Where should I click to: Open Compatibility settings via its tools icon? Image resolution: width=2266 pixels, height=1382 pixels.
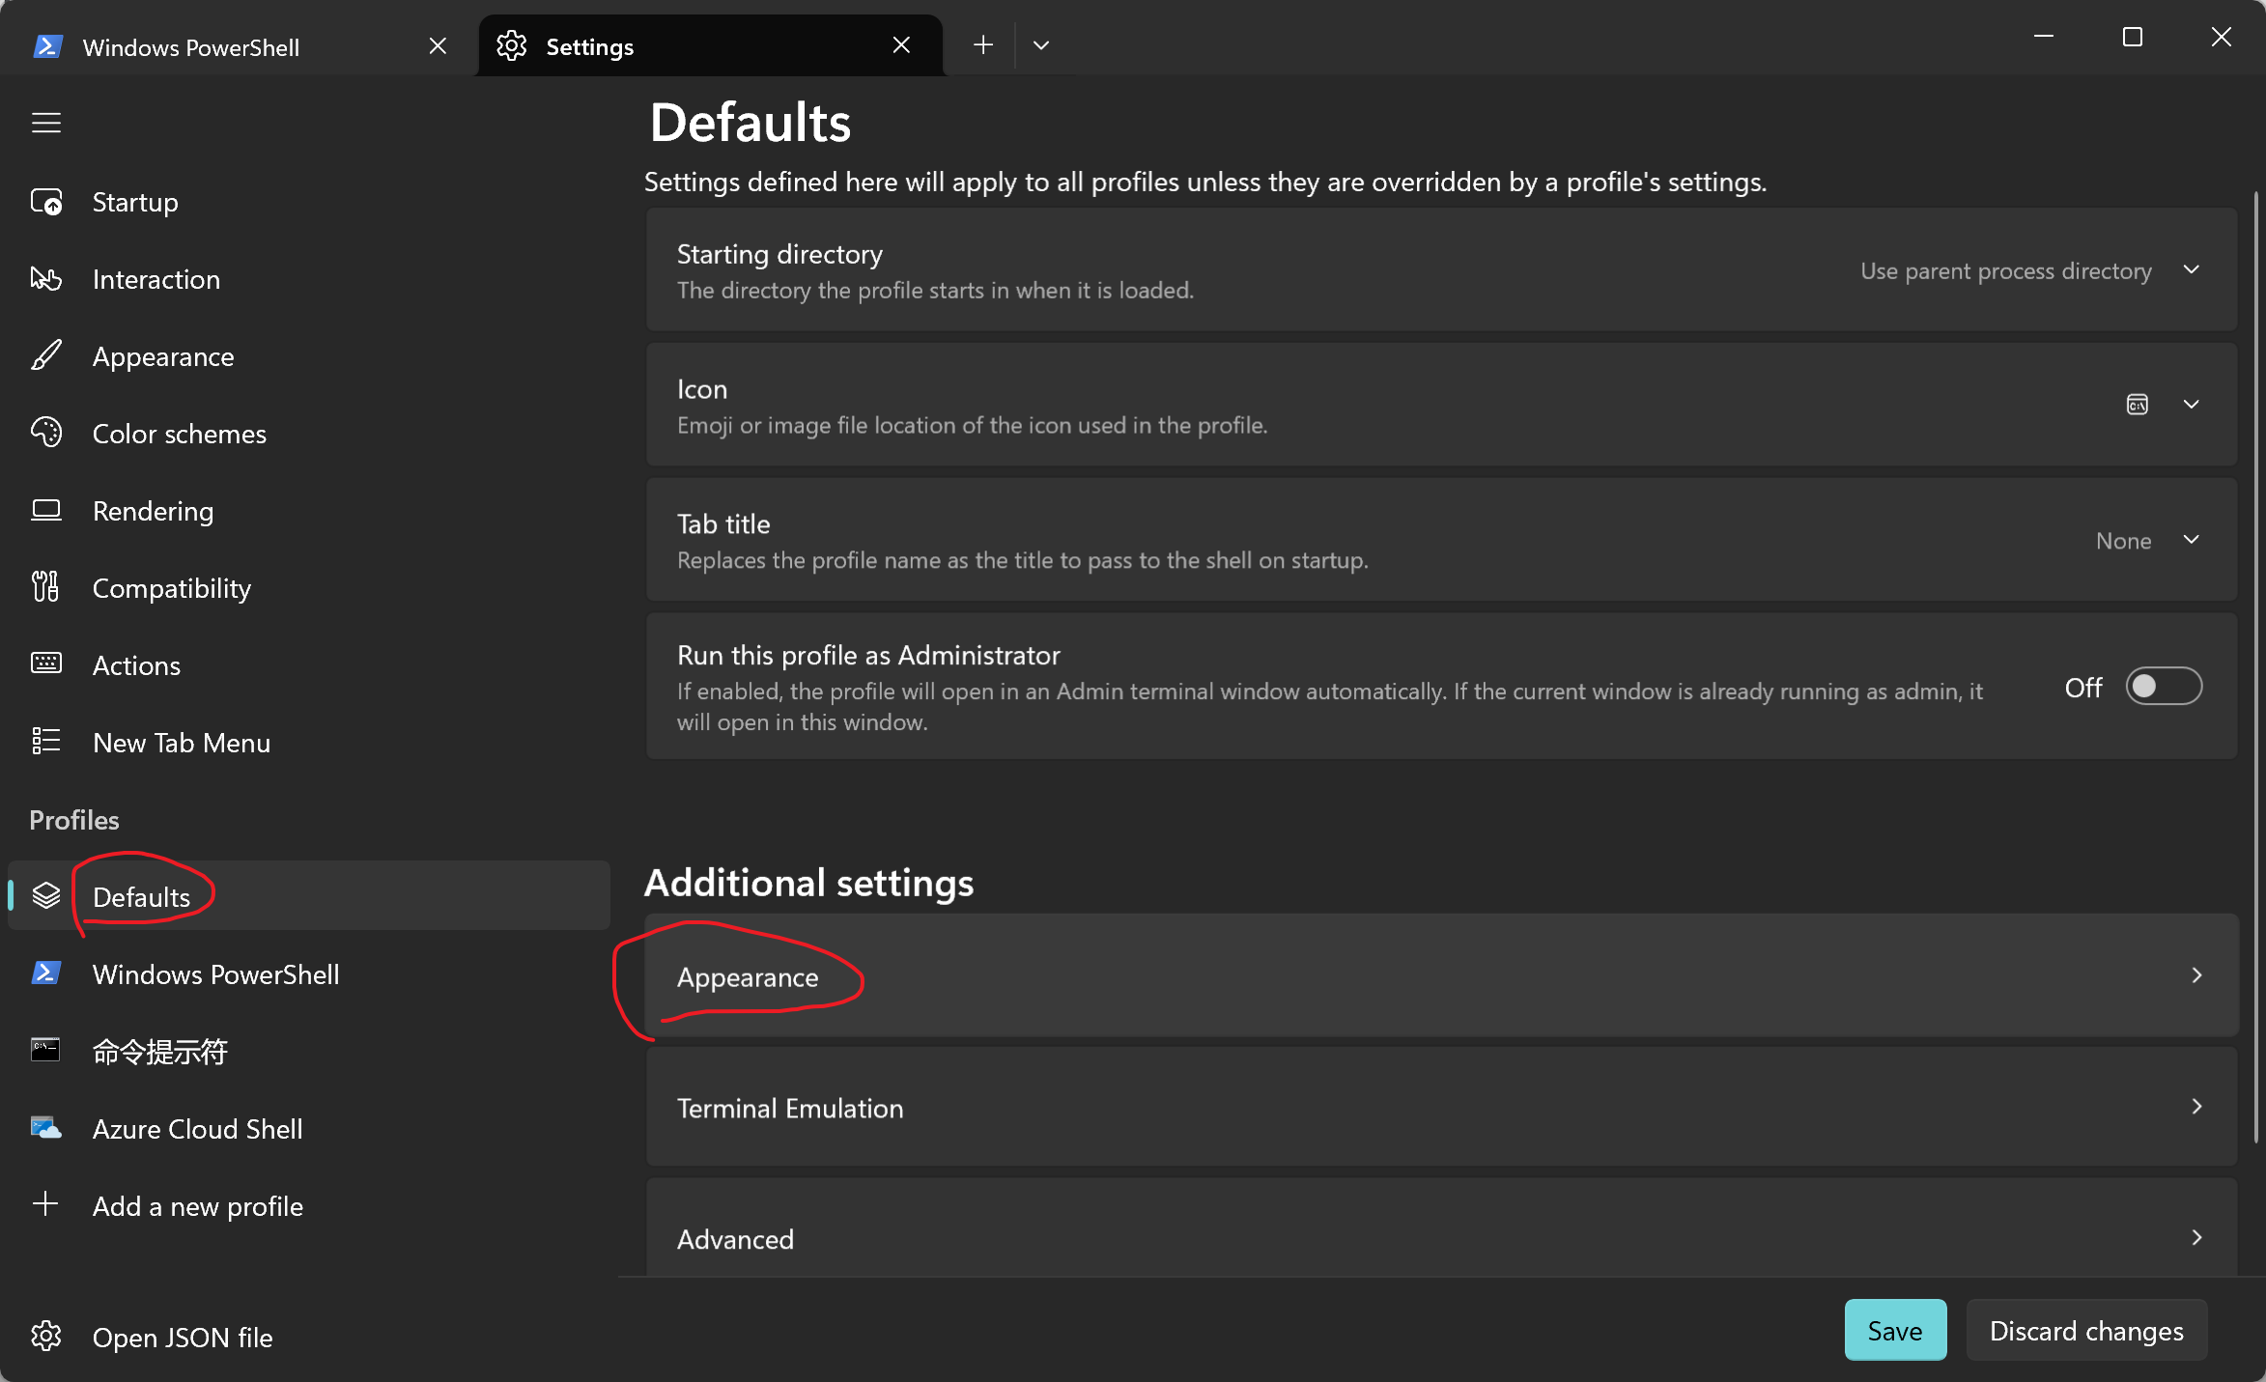tap(45, 587)
